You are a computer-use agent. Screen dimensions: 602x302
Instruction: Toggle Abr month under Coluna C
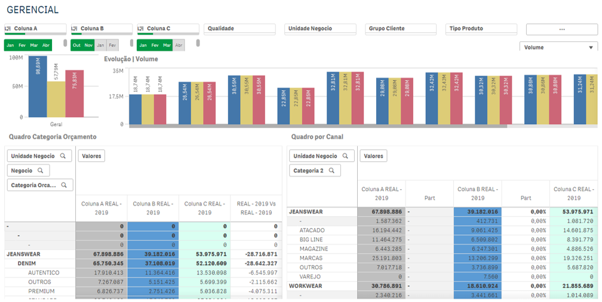pyautogui.click(x=179, y=45)
